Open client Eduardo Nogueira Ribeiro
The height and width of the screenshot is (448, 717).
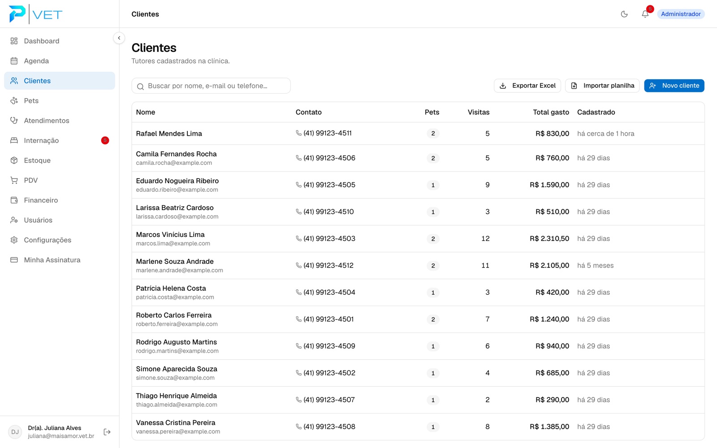pos(177,181)
